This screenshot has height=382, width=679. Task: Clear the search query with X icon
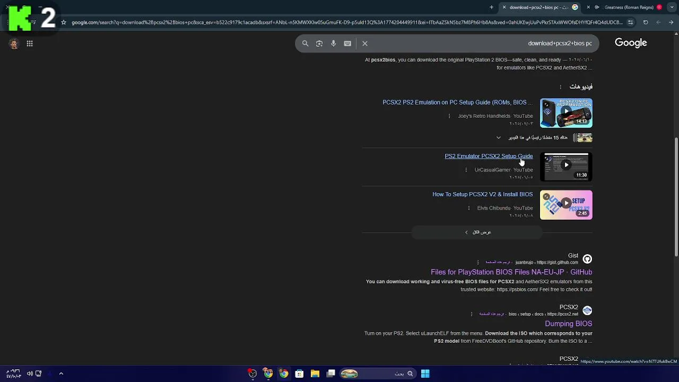tap(365, 44)
